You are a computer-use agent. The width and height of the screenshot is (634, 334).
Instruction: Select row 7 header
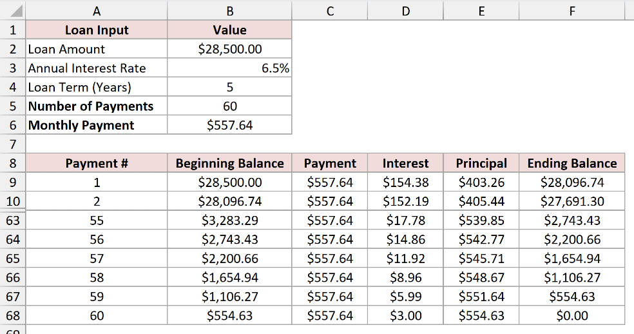point(13,144)
